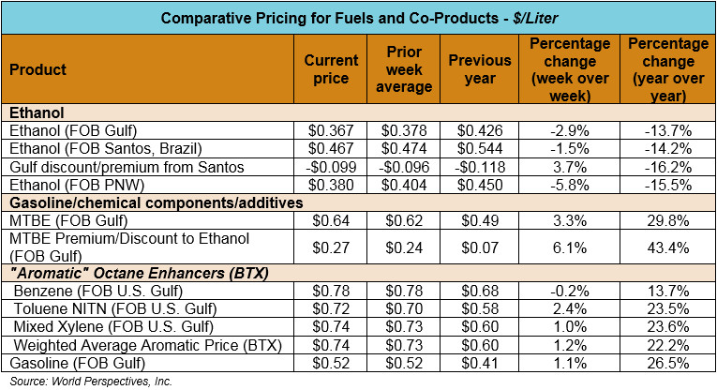The width and height of the screenshot is (717, 390).
Task: Click the 'Current price' column header
Action: tap(331, 69)
